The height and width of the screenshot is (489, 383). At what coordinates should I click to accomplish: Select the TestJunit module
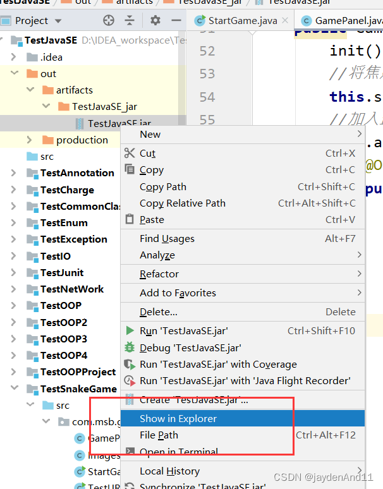62,272
